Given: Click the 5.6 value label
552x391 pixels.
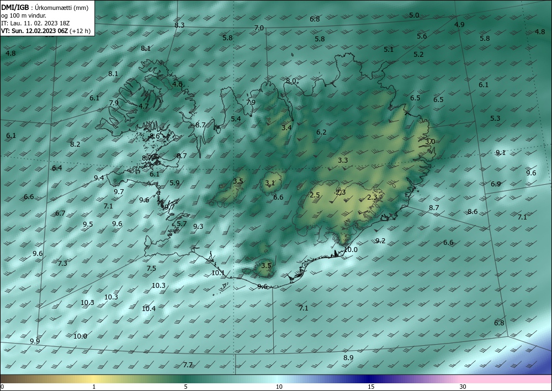Looking at the screenshot, I should pyautogui.click(x=422, y=36).
